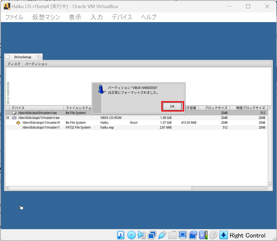Select the /dev/disk/atapi/1/master/1 partition
The height and width of the screenshot is (241, 277).
(136, 128)
